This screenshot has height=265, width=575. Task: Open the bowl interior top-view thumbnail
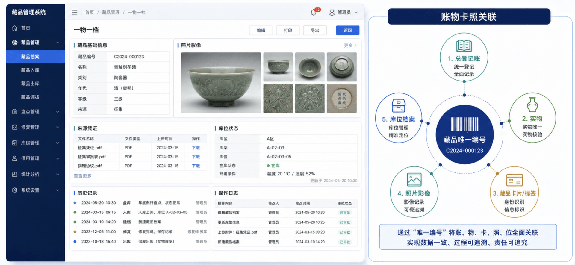(310, 67)
